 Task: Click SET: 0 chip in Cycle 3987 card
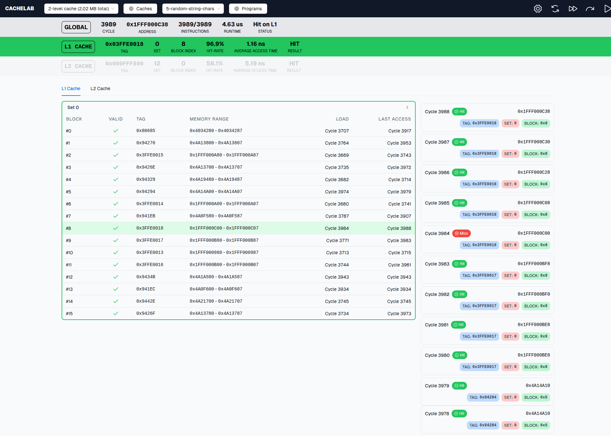510,154
